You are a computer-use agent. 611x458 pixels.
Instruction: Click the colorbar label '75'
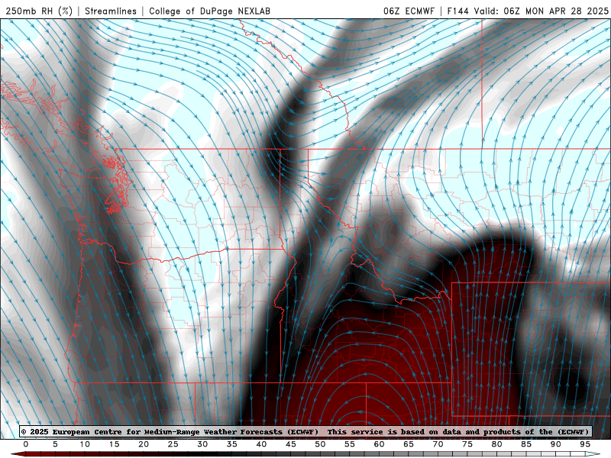pyautogui.click(x=467, y=444)
